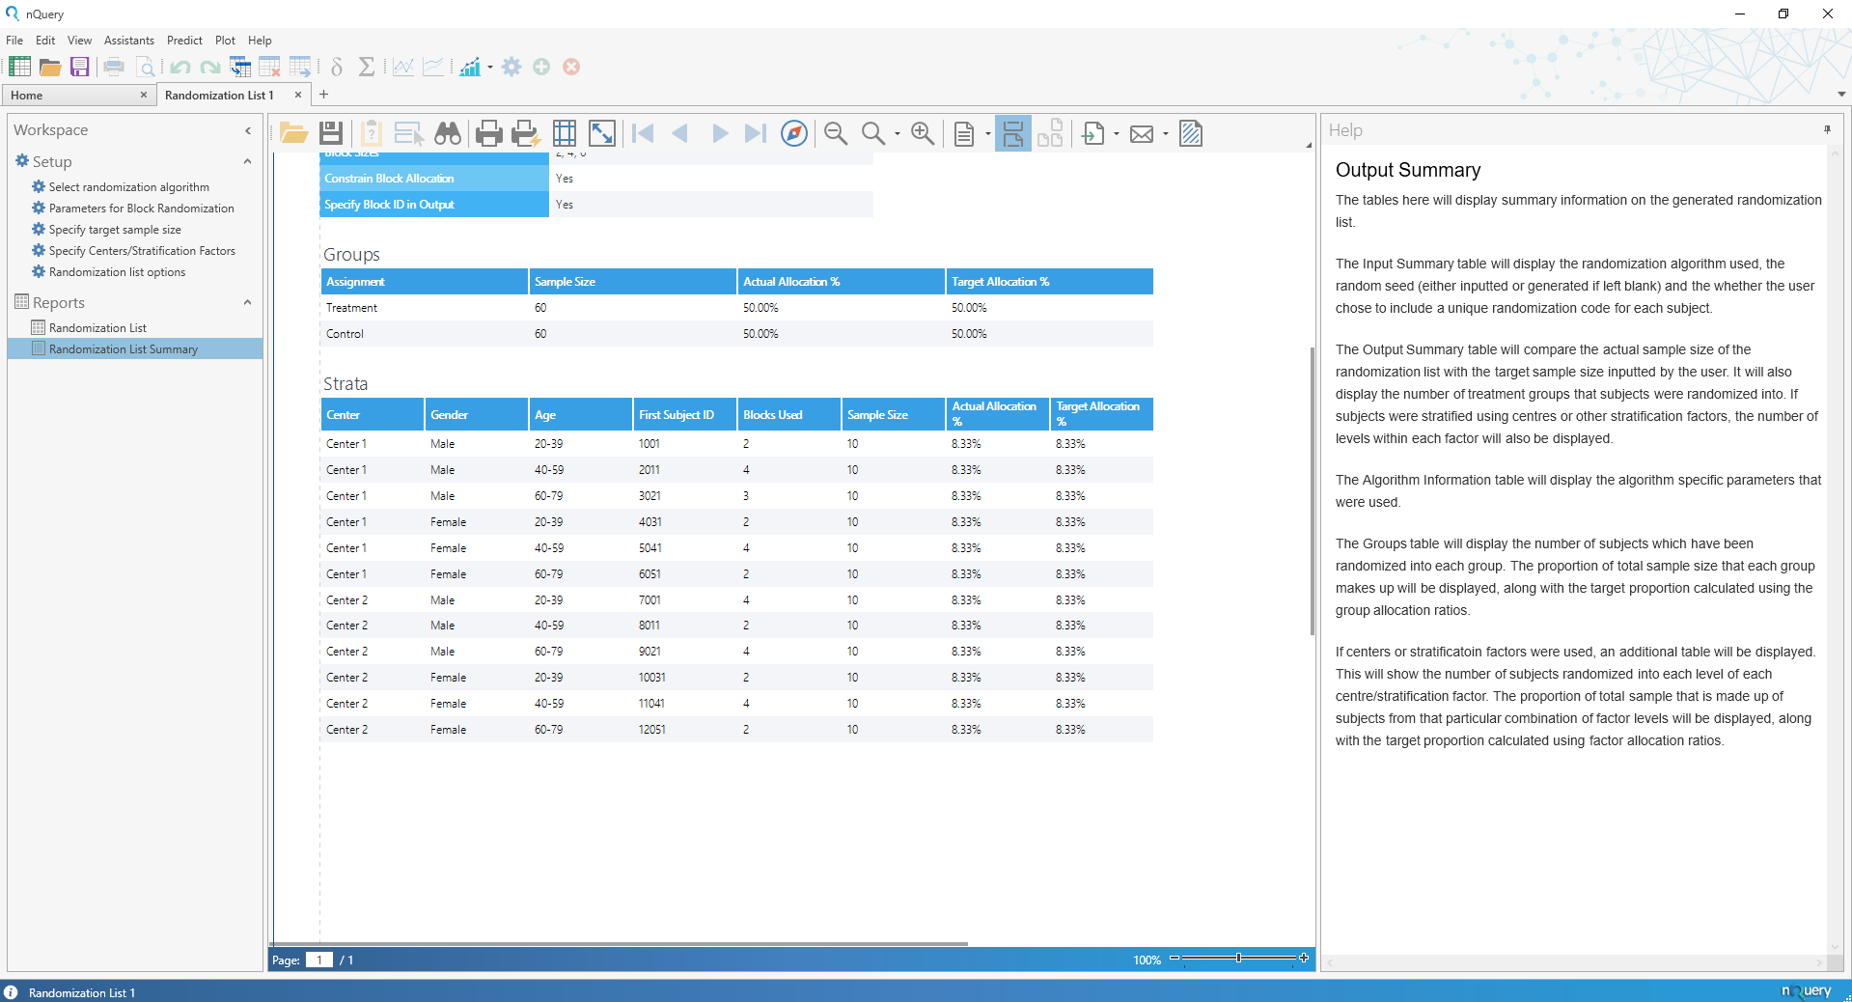Toggle multiple pages view in the report toolbar
The height and width of the screenshot is (1002, 1852).
click(x=1051, y=133)
